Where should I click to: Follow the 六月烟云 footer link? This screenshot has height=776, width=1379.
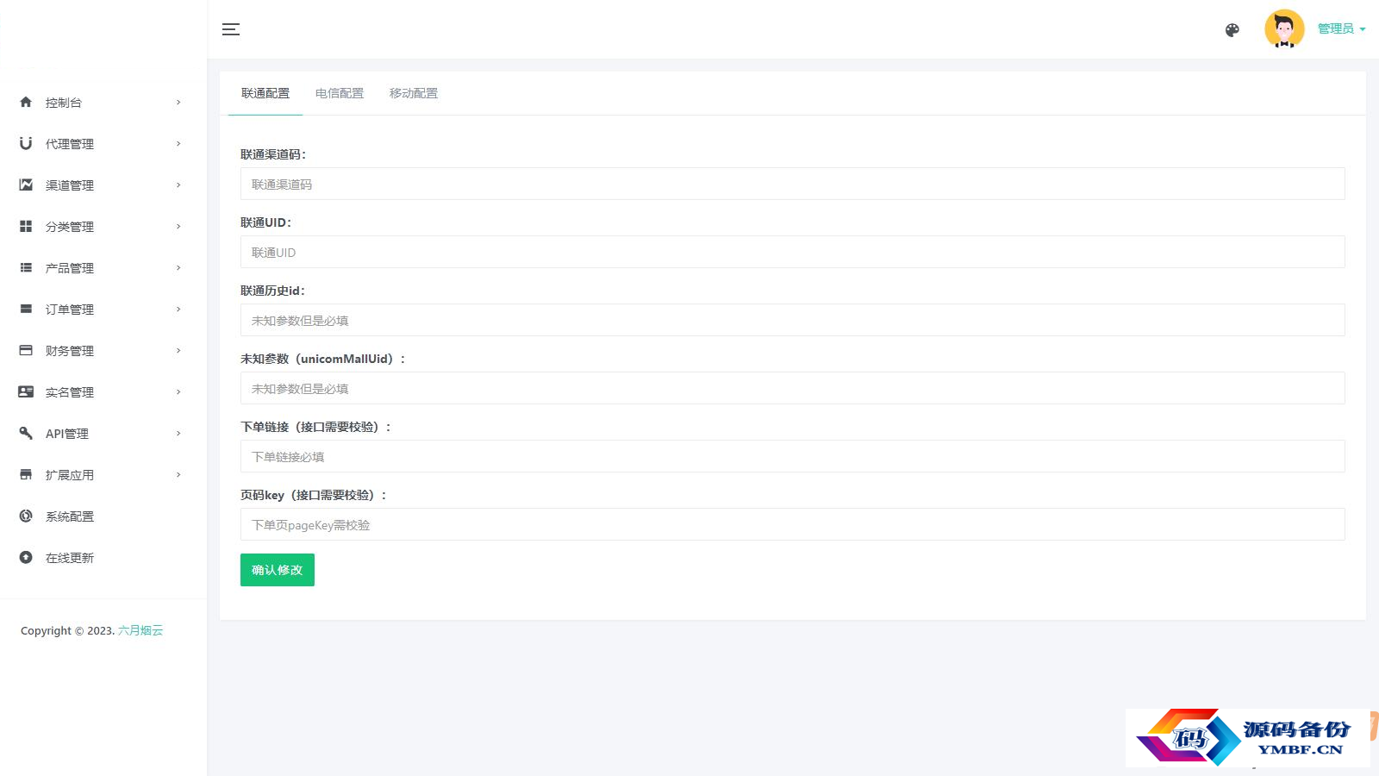140,630
